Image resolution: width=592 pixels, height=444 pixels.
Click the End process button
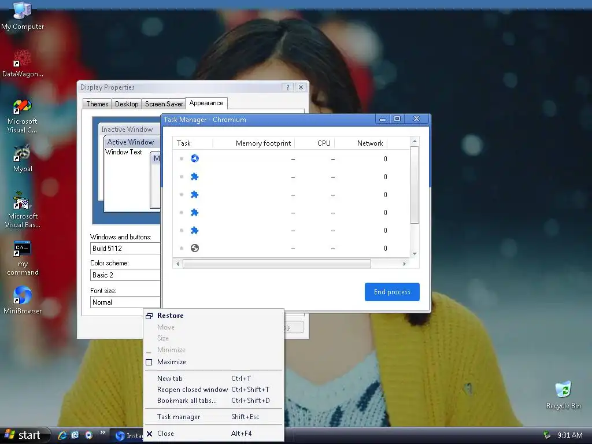pos(392,292)
